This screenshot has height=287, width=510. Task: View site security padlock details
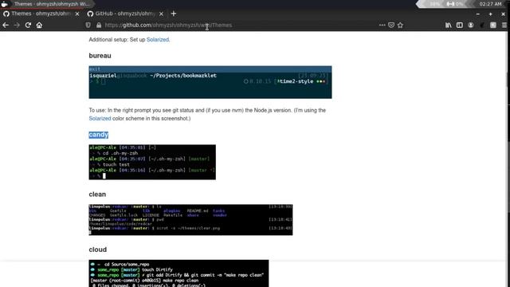click(x=99, y=25)
